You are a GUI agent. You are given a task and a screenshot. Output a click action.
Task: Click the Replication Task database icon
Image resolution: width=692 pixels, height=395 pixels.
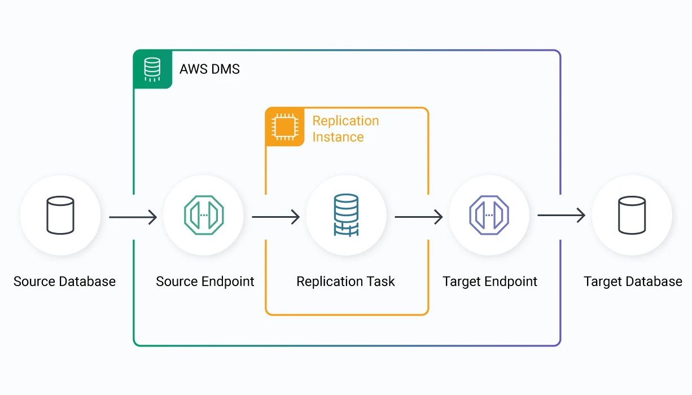tap(347, 215)
